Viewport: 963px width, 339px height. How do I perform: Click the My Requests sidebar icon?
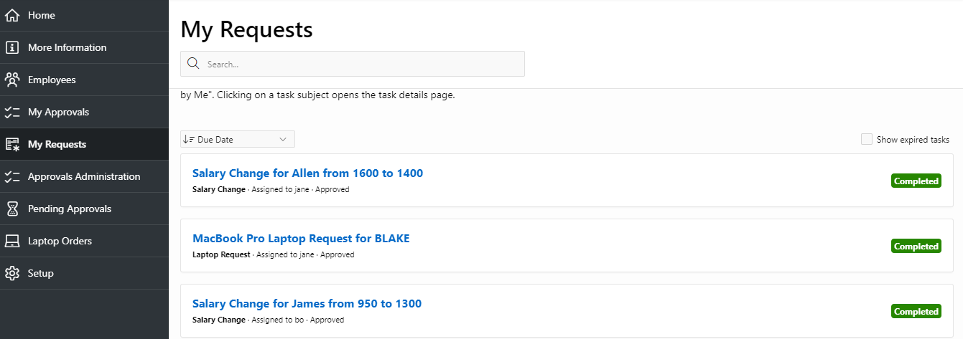(11, 144)
